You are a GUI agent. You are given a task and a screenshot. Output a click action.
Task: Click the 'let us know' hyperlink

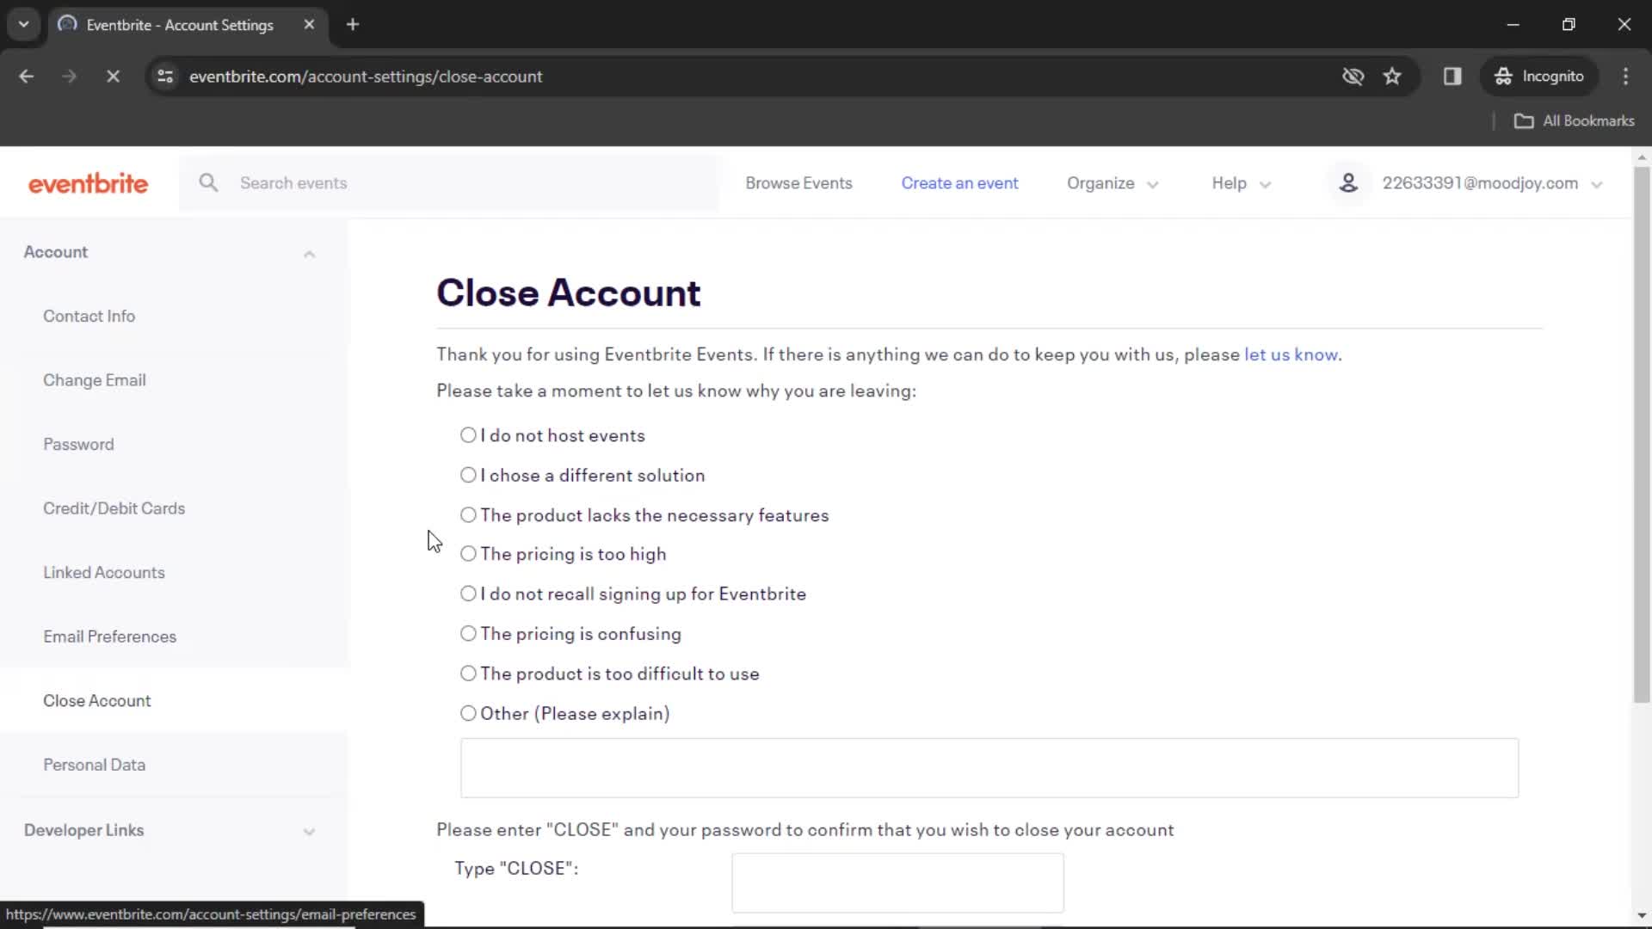pyautogui.click(x=1292, y=354)
